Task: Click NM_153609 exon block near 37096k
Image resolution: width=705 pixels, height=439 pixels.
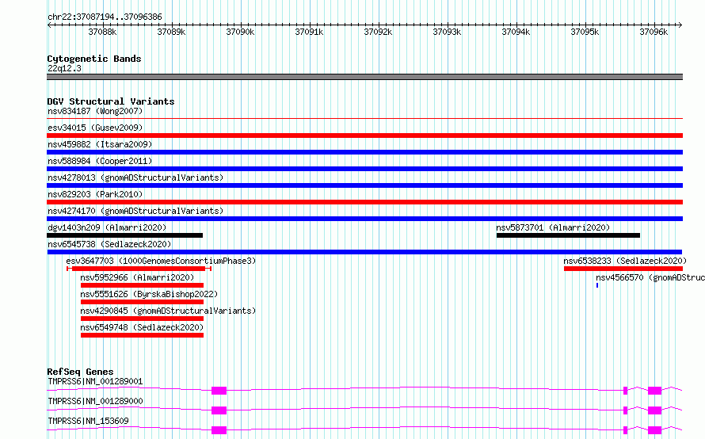Action: (654, 430)
